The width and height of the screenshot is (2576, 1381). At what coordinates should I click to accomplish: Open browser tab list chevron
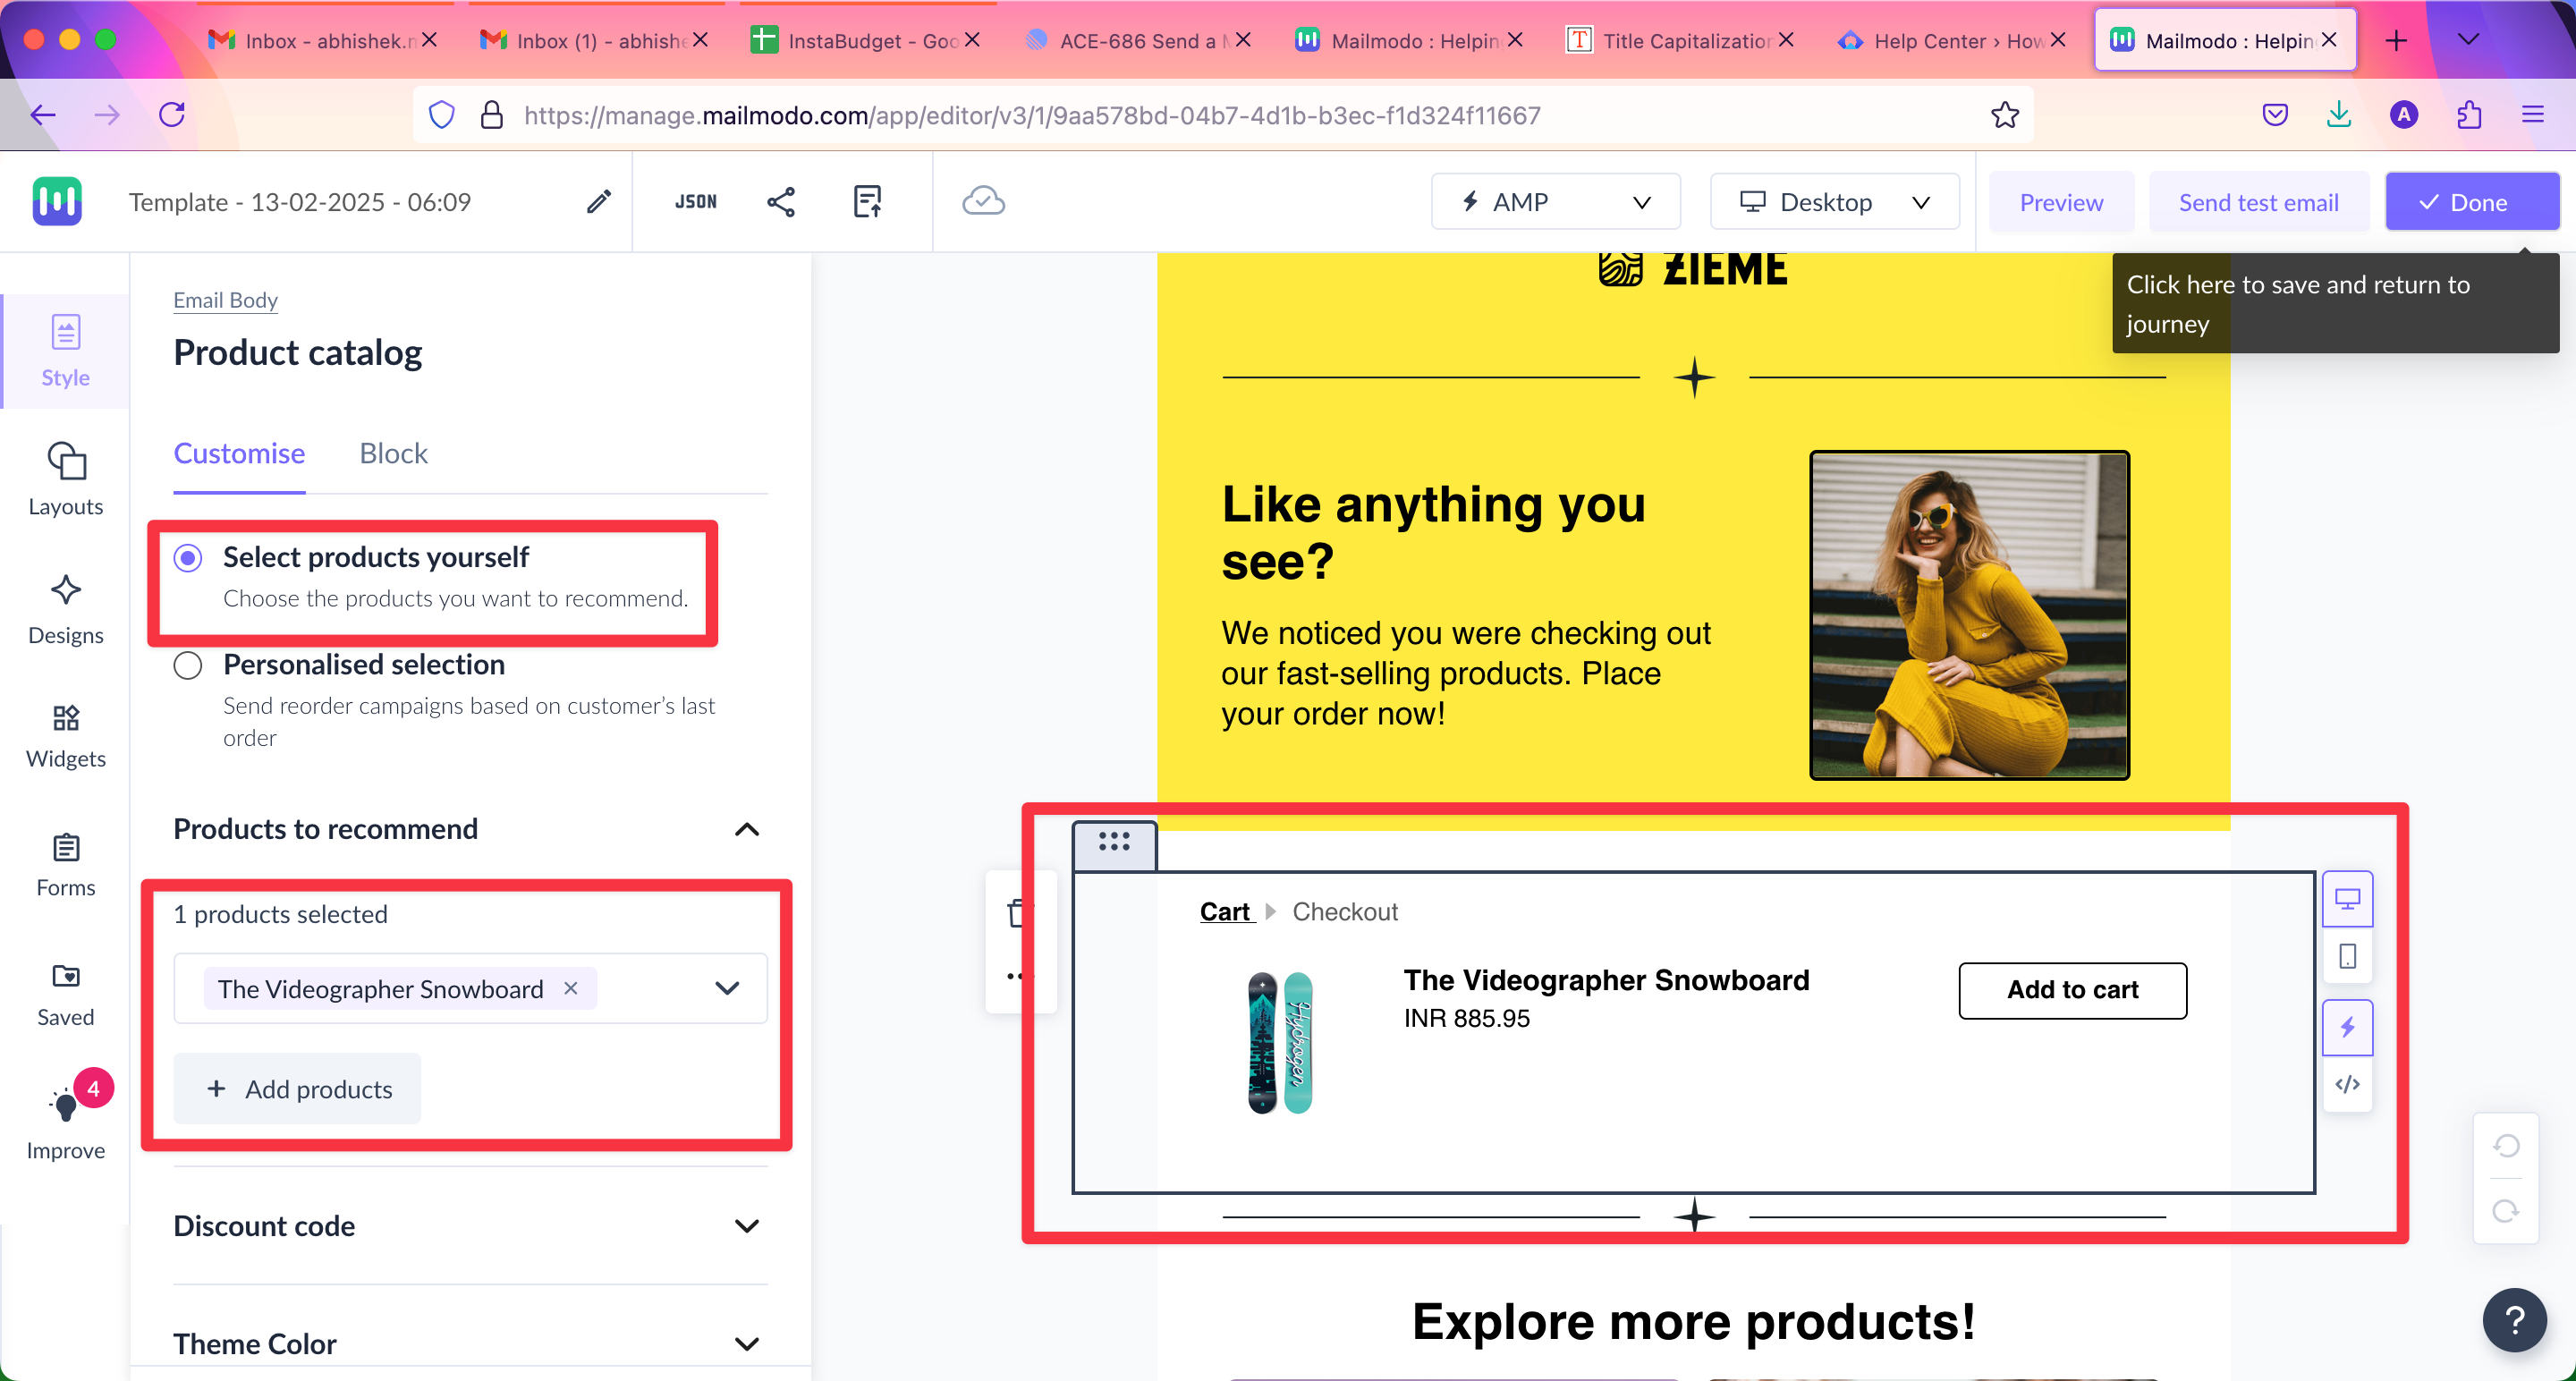coord(2468,40)
